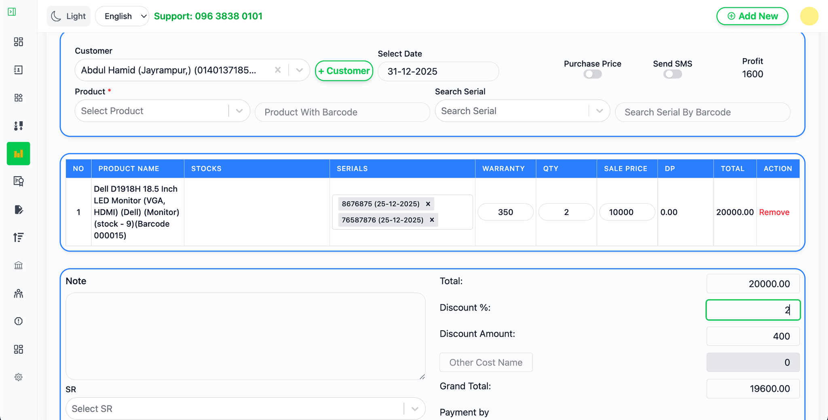Open the contacts book icon in sidebar
828x420 pixels.
tap(18, 70)
